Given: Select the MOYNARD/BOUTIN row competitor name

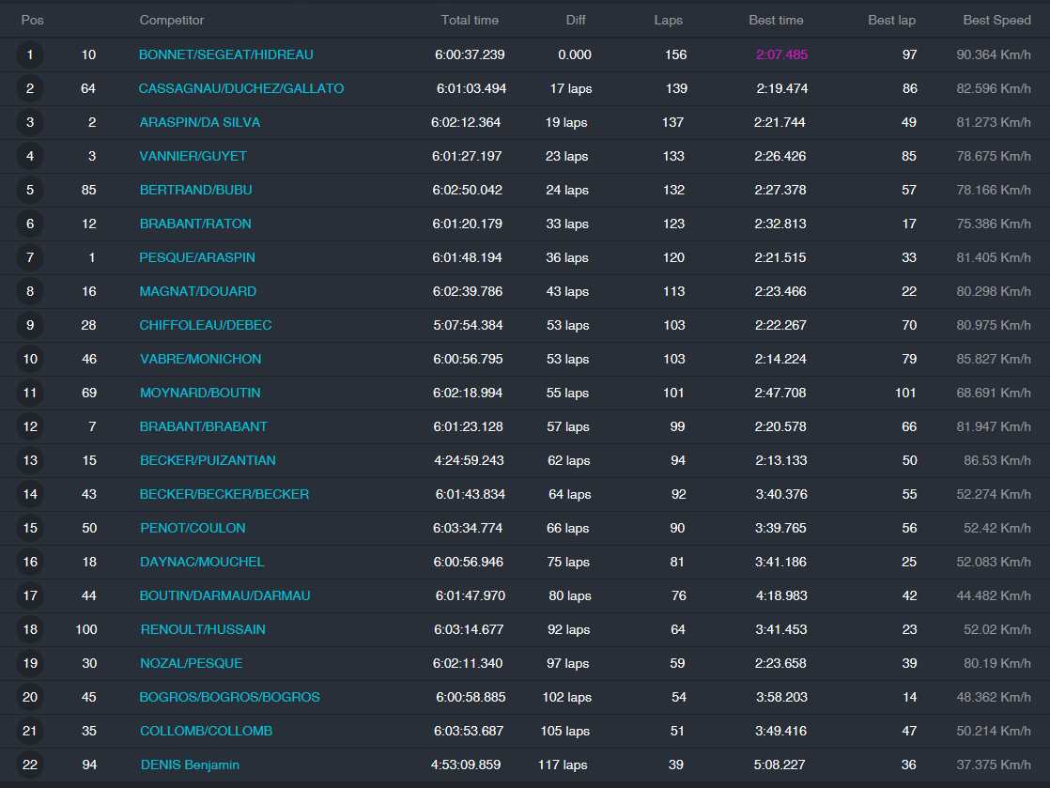Looking at the screenshot, I should tap(200, 394).
